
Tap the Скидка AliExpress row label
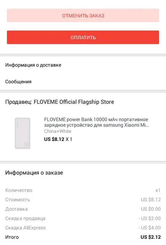(x=25, y=228)
